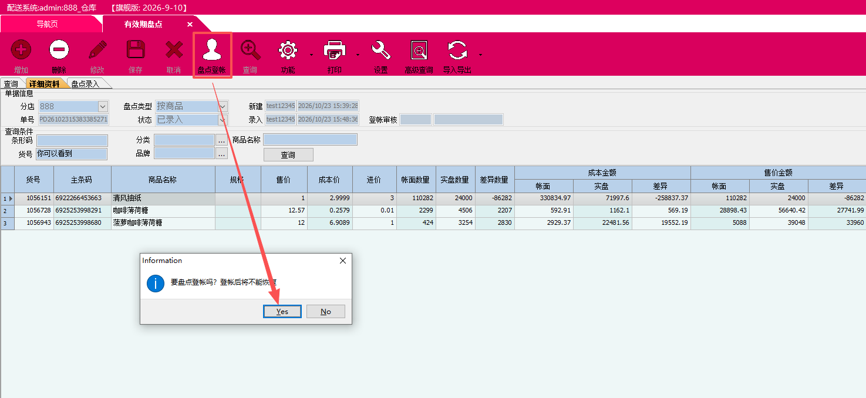Screen dimensions: 866x398
Task: Click the blue info icon in the dialog
Action: (x=156, y=284)
